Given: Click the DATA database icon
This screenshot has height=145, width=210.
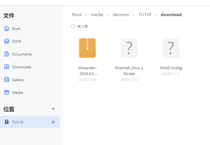Looking at the screenshot, I should [7, 41].
